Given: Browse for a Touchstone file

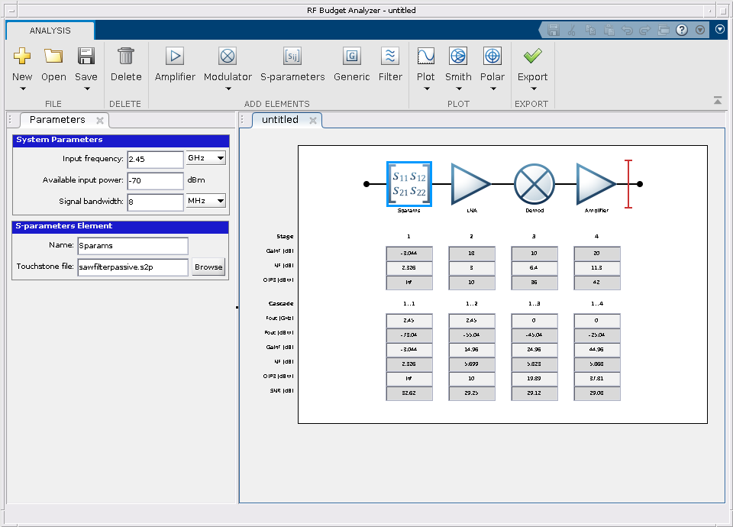Looking at the screenshot, I should click(208, 267).
